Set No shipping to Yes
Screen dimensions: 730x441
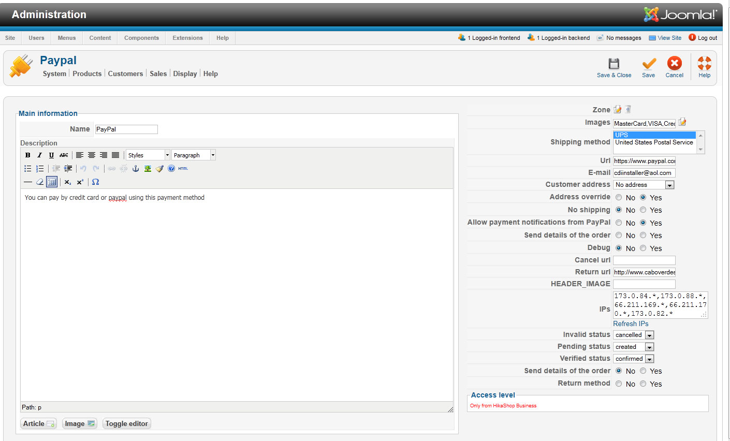pos(643,210)
